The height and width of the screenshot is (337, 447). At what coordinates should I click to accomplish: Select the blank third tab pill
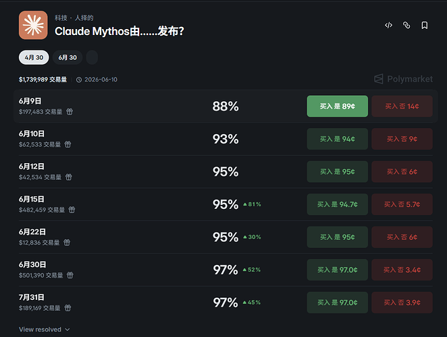point(92,57)
